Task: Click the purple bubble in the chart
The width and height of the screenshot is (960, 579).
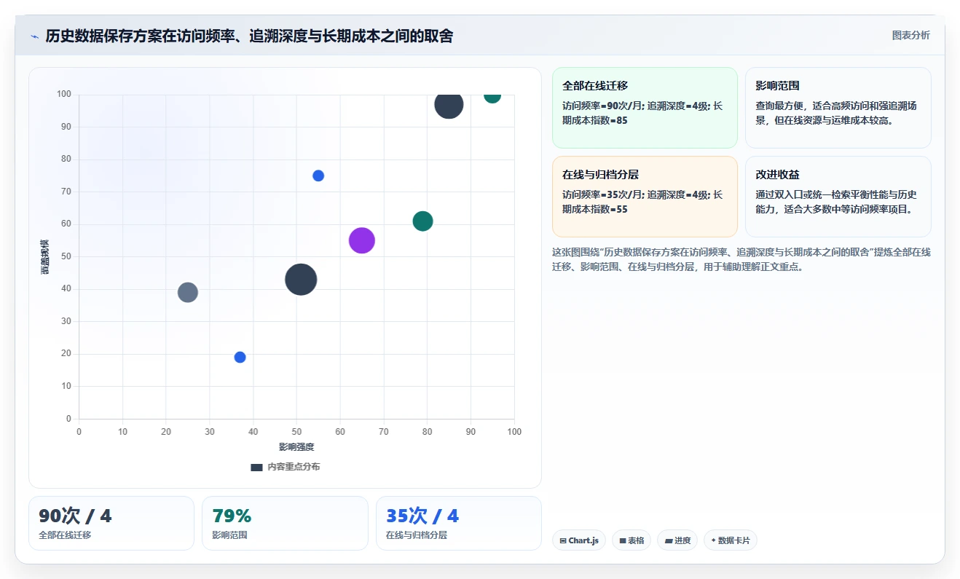Action: click(362, 240)
